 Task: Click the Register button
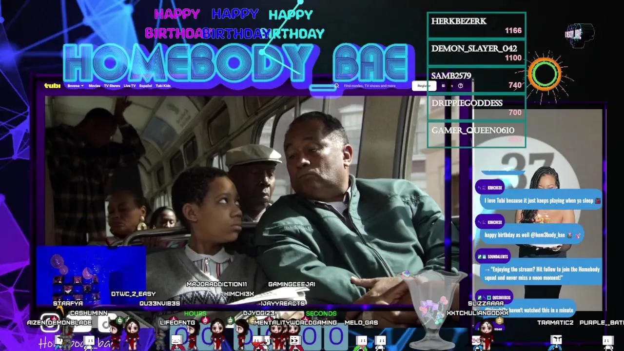[424, 86]
